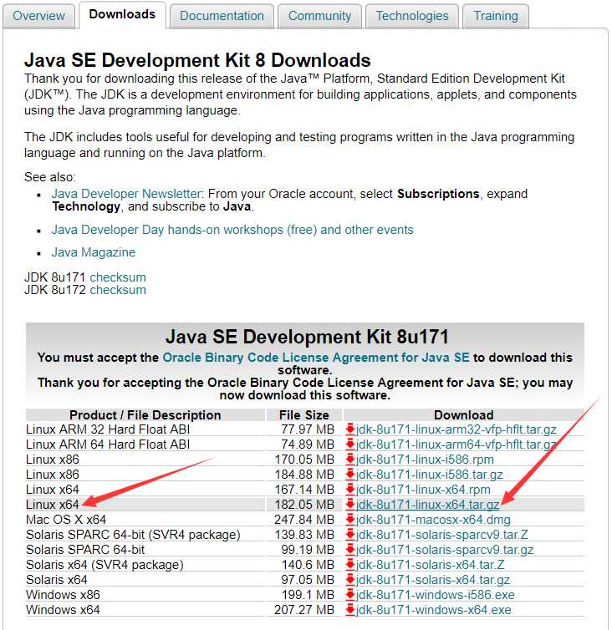
Task: Download jdk-8u171-linux-x64.tar.gz file link
Action: [428, 504]
